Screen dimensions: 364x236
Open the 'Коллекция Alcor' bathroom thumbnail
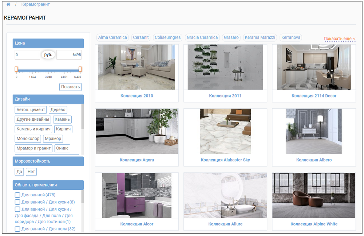[136, 195]
